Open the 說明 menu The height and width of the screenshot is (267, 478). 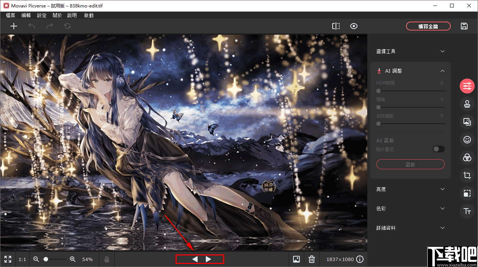point(72,15)
